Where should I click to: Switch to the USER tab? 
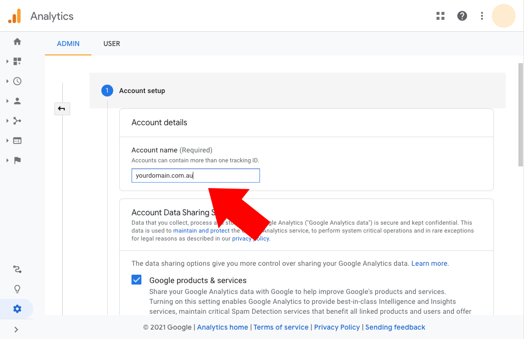[x=112, y=44]
